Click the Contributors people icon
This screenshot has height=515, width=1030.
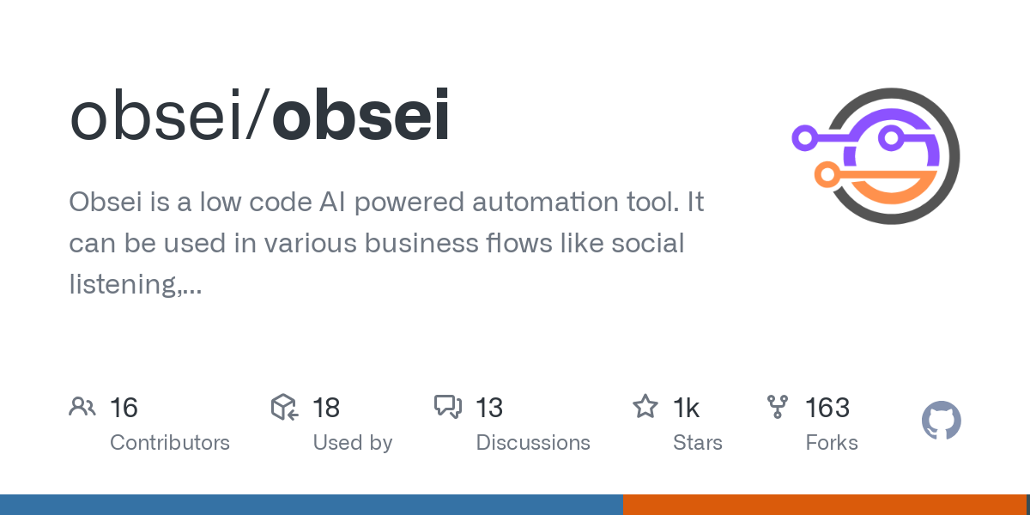click(82, 407)
